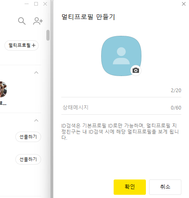Click the friend list scrollbar thumb

tap(48, 35)
